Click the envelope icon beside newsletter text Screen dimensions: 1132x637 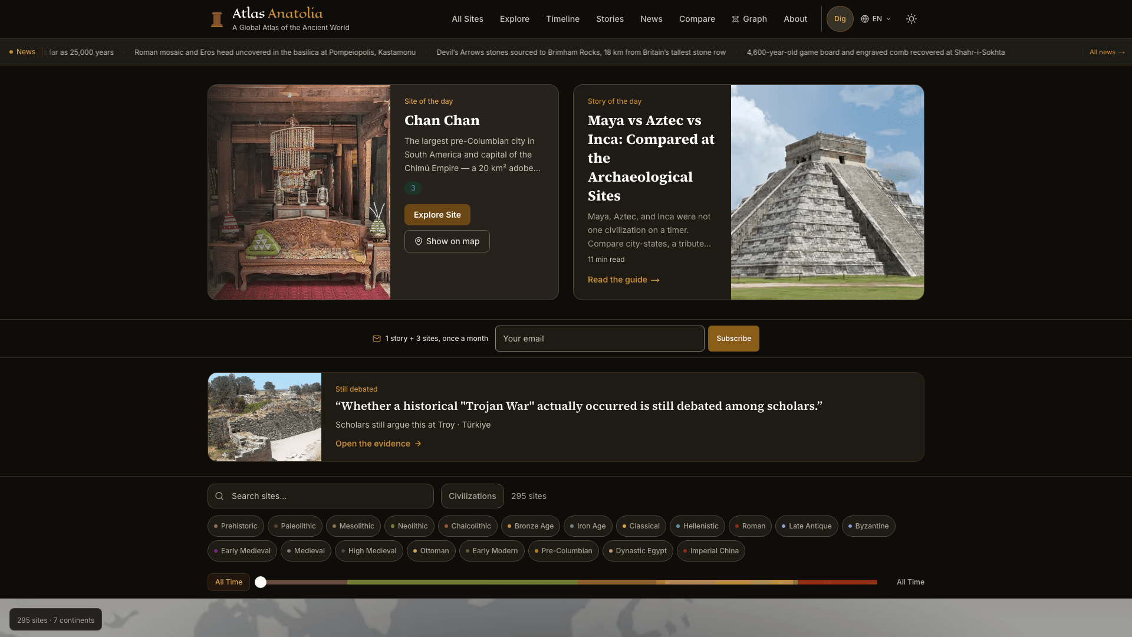(x=376, y=339)
